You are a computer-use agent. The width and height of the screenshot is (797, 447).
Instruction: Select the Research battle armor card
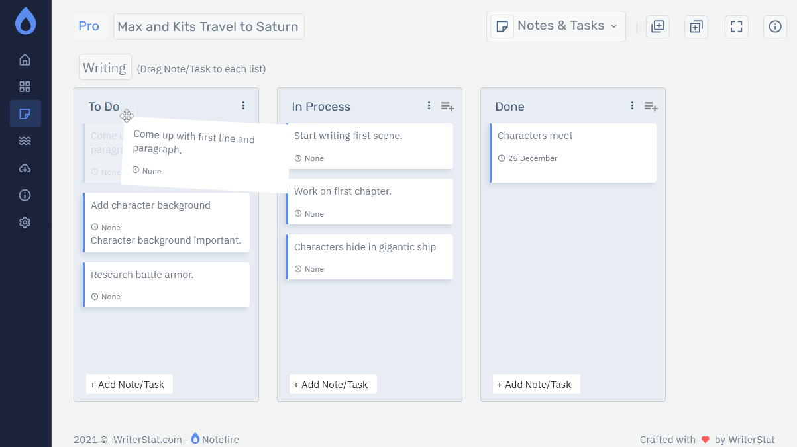point(166,285)
